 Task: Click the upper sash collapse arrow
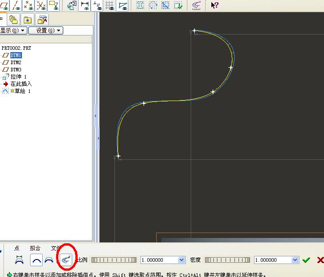tap(96, 116)
